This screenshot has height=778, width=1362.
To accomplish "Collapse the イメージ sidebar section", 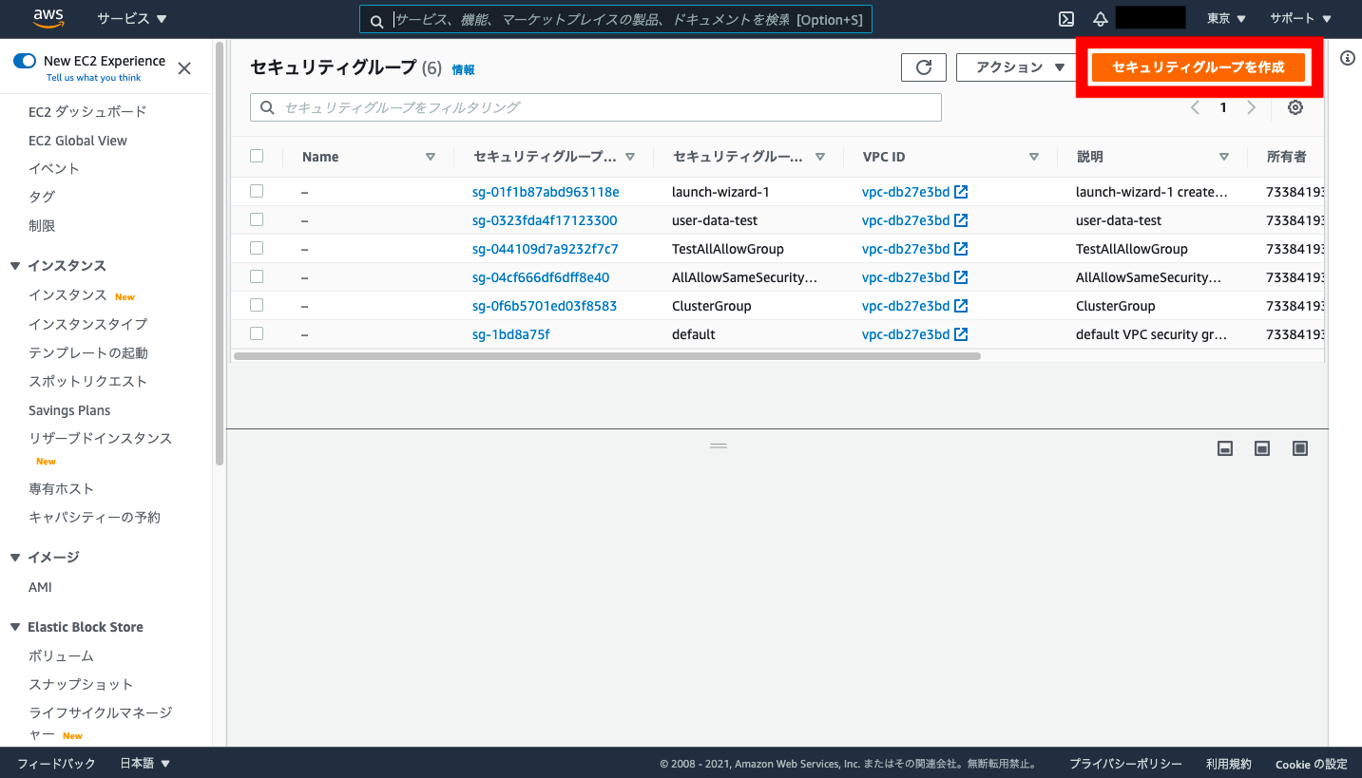I will [15, 558].
